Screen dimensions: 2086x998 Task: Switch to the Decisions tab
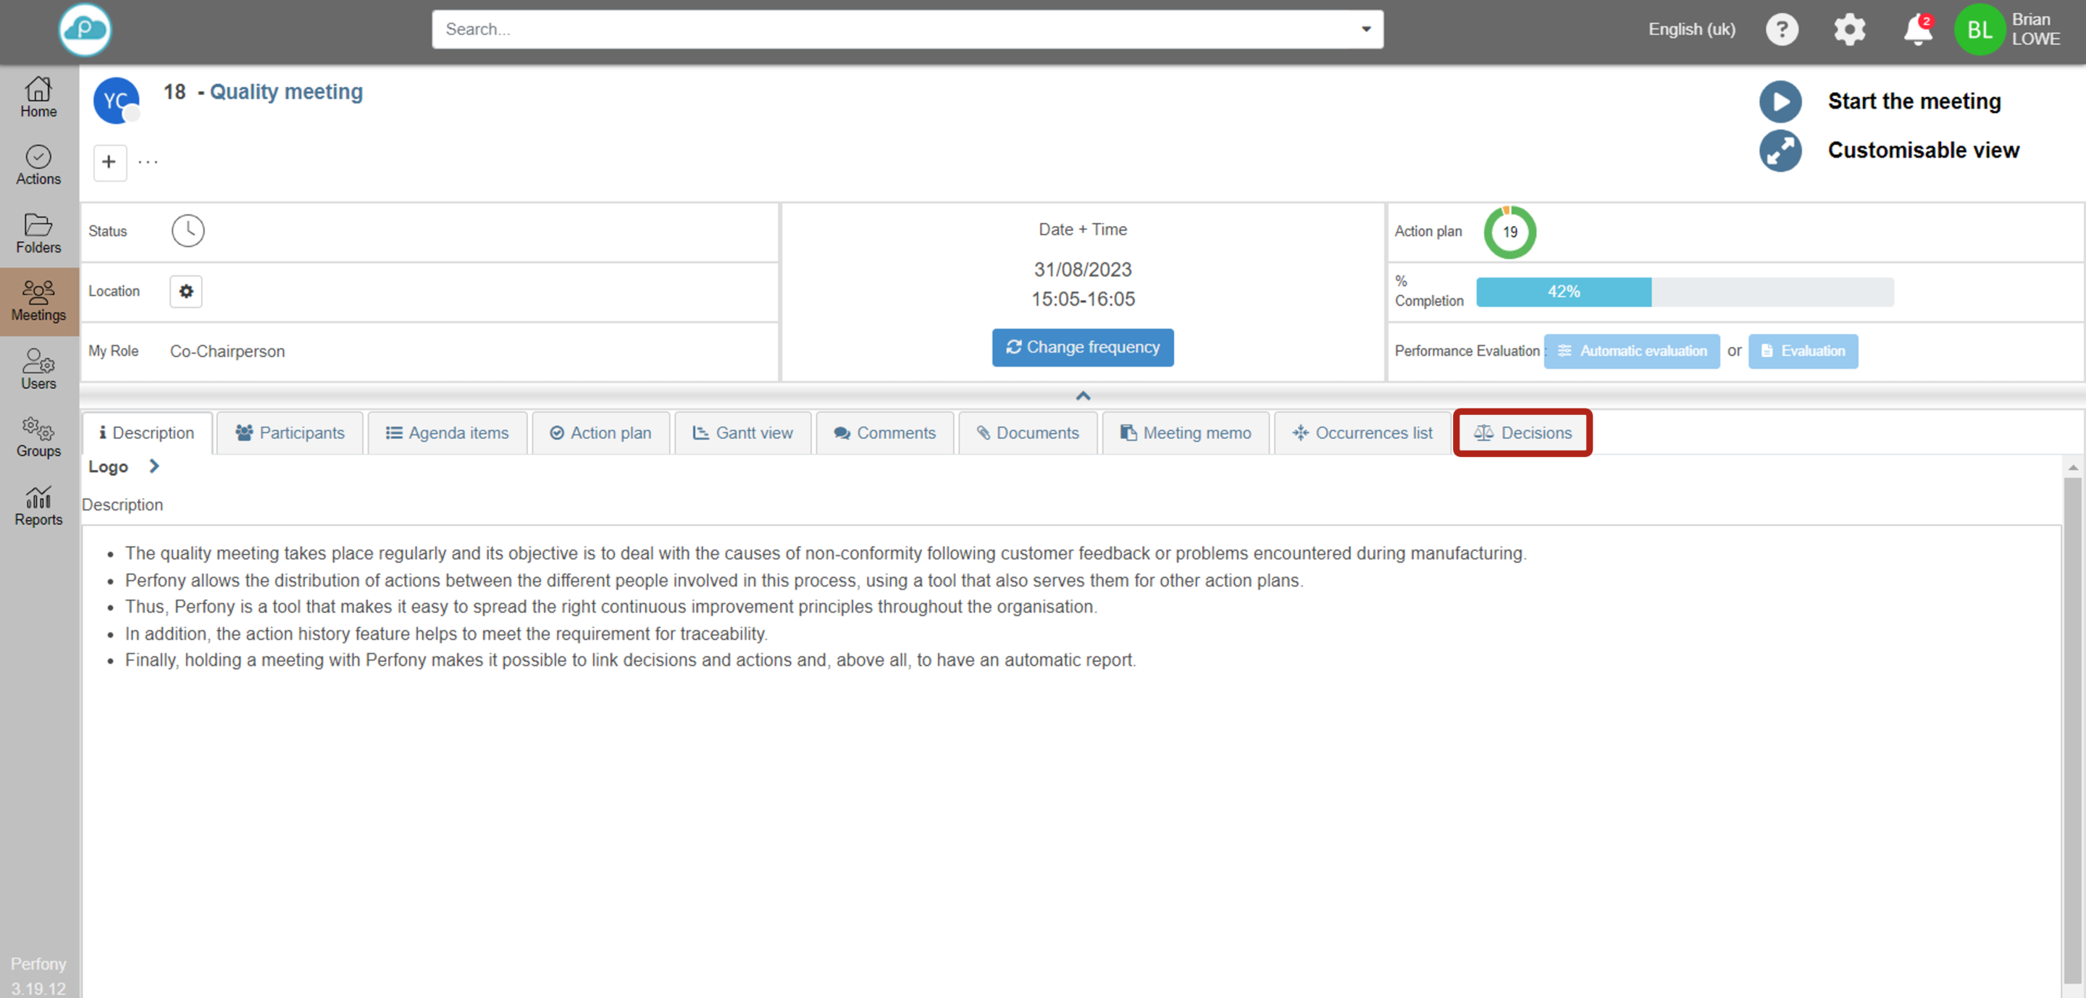pyautogui.click(x=1522, y=433)
